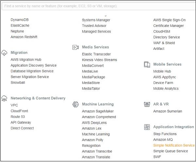Click the Application Integration icon
The image size is (196, 162).
tap(147, 127)
